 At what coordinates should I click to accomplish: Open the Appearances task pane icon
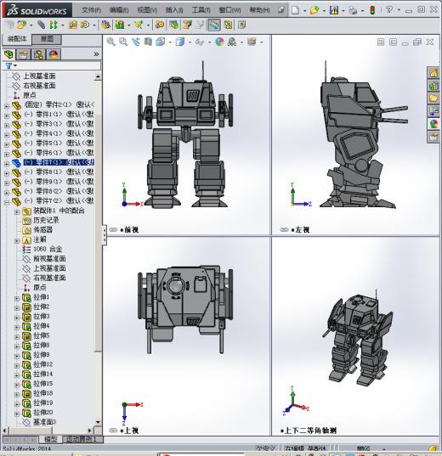pyautogui.click(x=433, y=124)
